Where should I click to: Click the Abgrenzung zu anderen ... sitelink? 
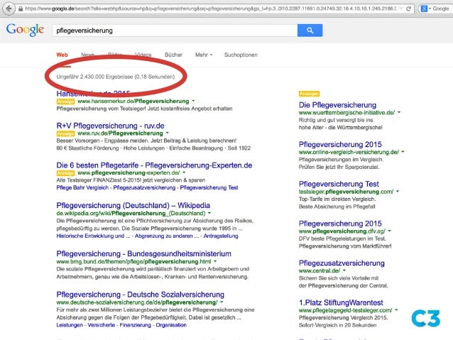coord(167,236)
